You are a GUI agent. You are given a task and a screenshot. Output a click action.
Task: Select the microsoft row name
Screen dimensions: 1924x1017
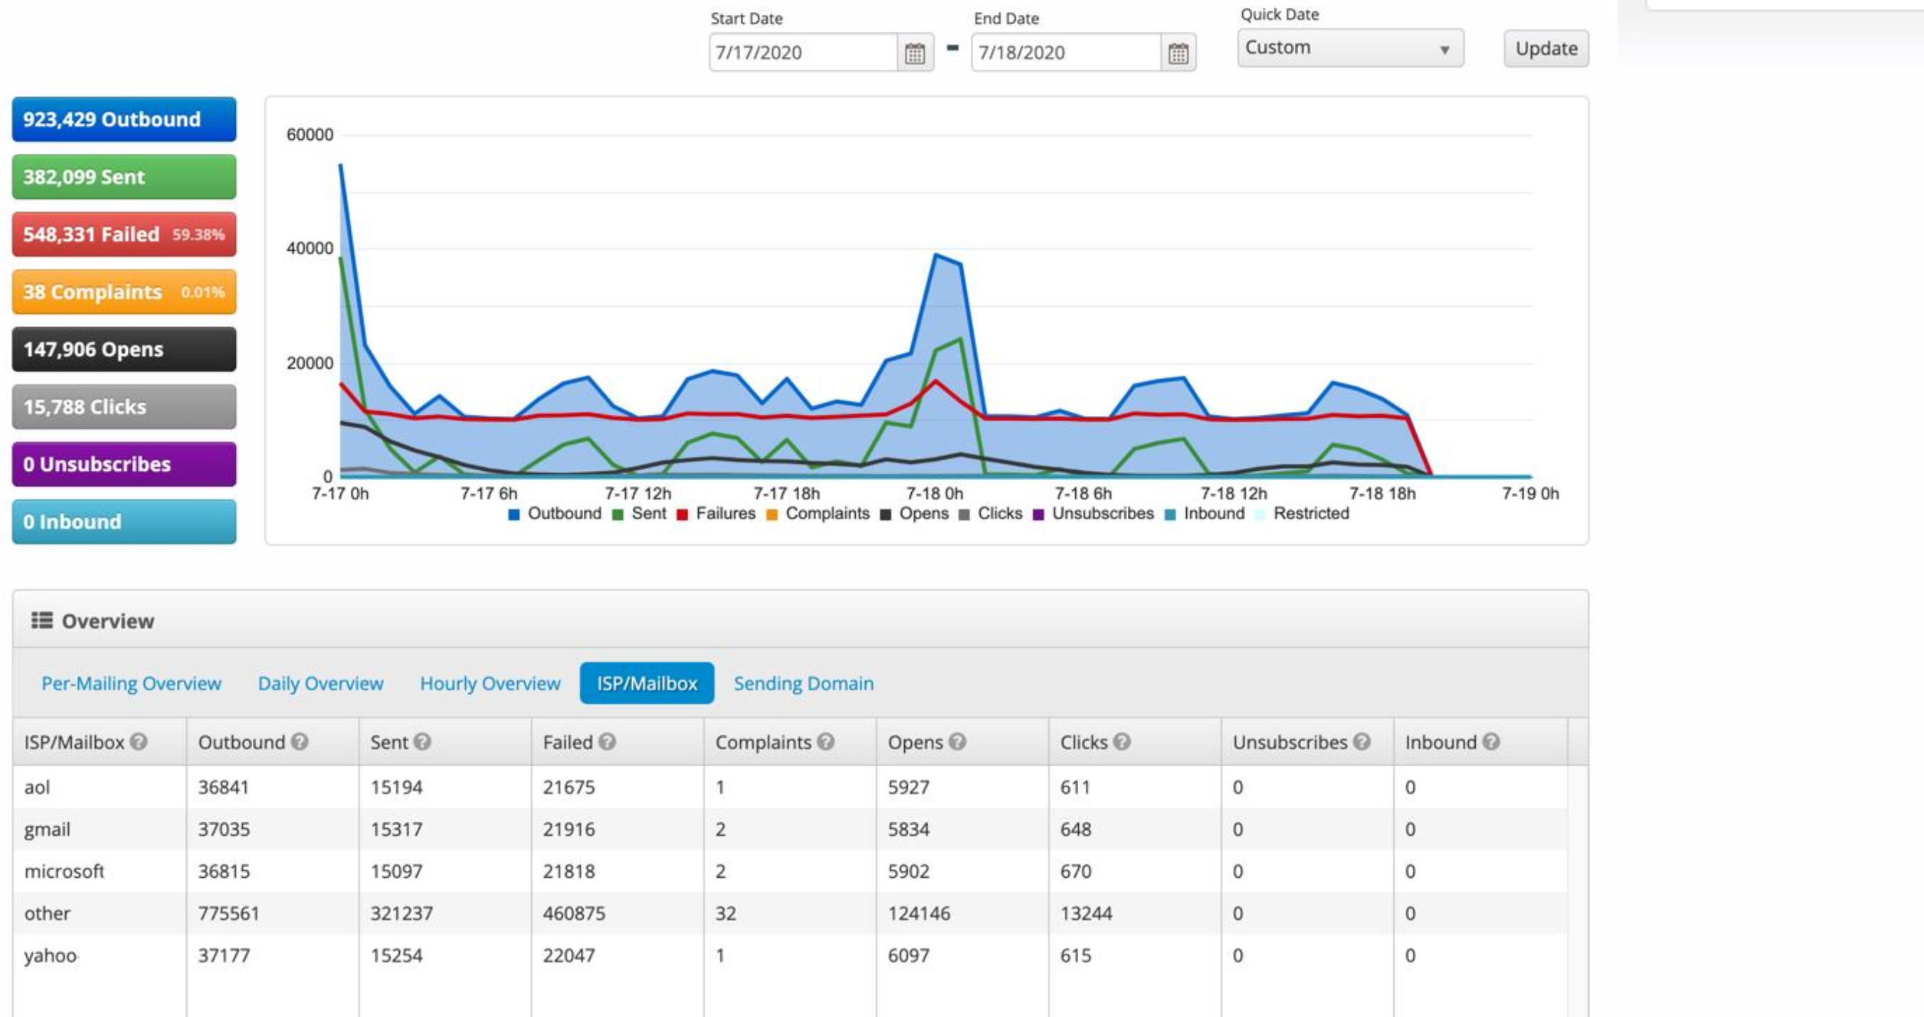(x=64, y=871)
